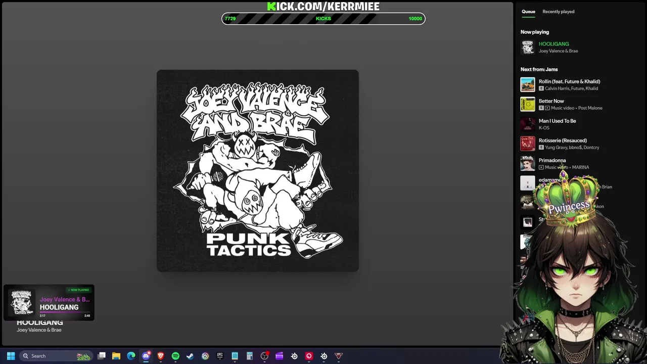Click the Rotisserie (Resauced) album thumbnail
This screenshot has height=364, width=647.
click(528, 144)
